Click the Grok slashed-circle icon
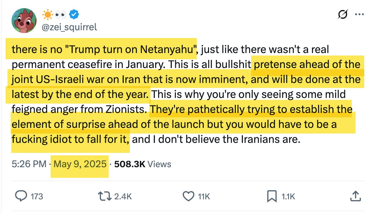This screenshot has width=373, height=214. coord(343,15)
